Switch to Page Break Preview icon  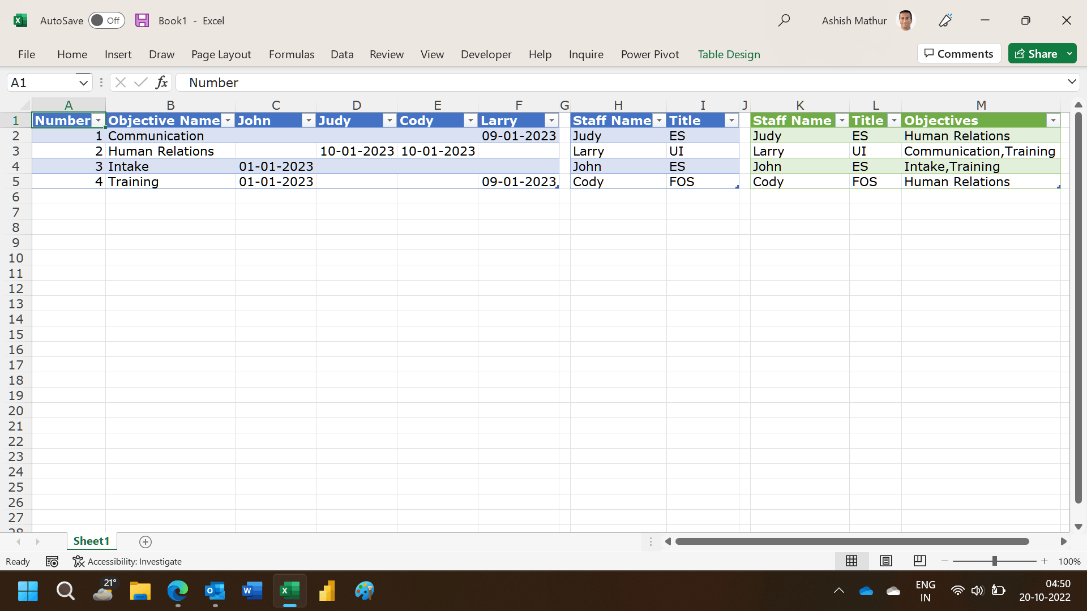(920, 561)
